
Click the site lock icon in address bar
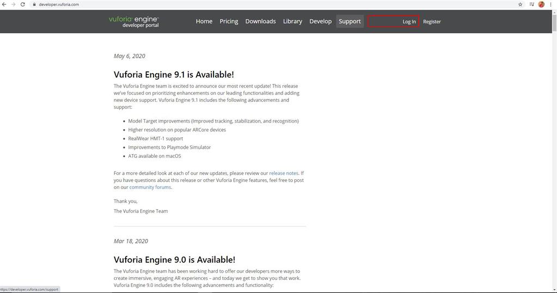[34, 4]
